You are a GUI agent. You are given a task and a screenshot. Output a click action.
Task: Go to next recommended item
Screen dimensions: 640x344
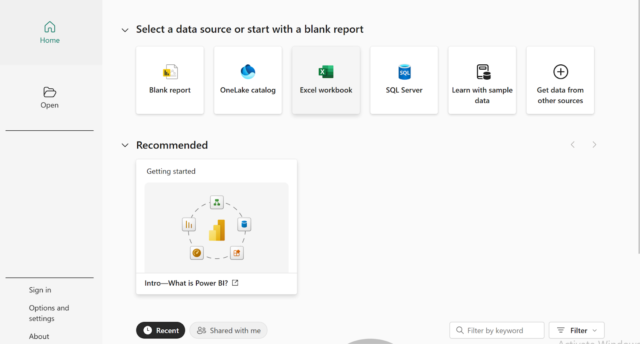pyautogui.click(x=594, y=144)
